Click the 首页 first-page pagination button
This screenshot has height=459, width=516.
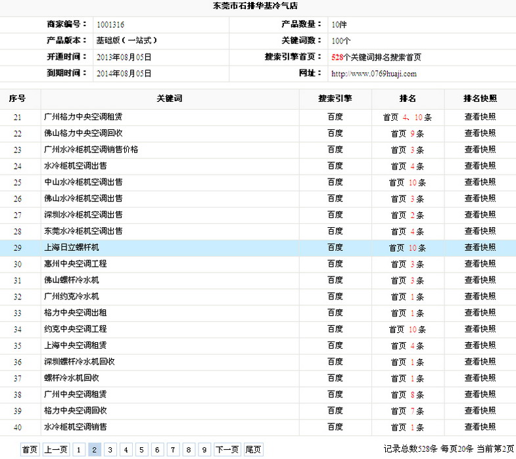(x=30, y=449)
